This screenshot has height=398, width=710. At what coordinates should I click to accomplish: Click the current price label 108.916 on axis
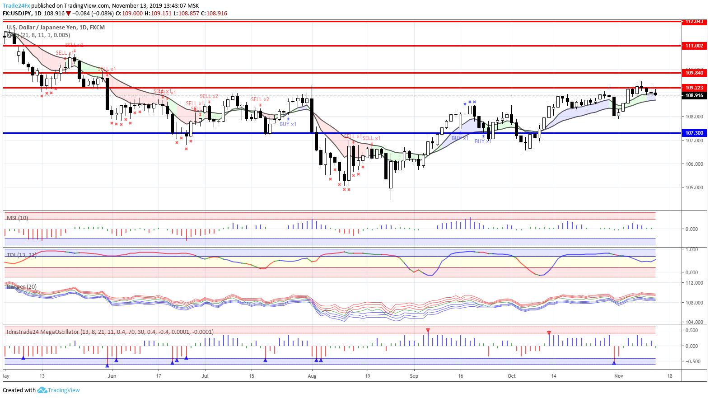coord(694,95)
